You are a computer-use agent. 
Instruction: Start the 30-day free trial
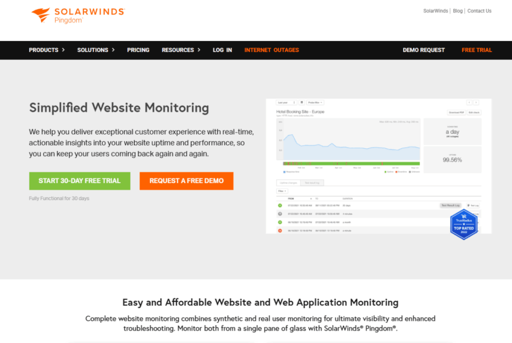pos(79,181)
